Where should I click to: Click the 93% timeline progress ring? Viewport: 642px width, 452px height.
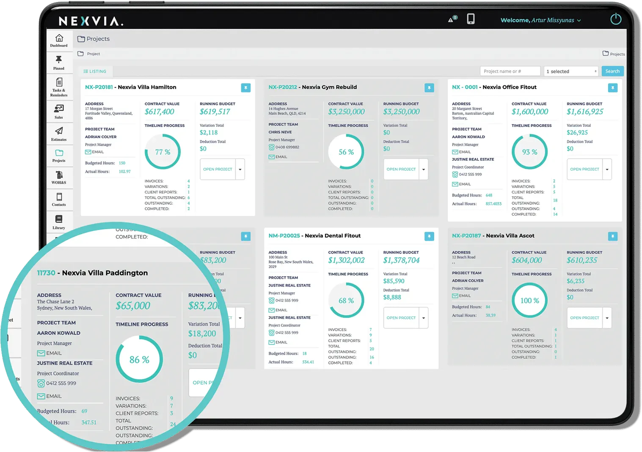point(530,152)
